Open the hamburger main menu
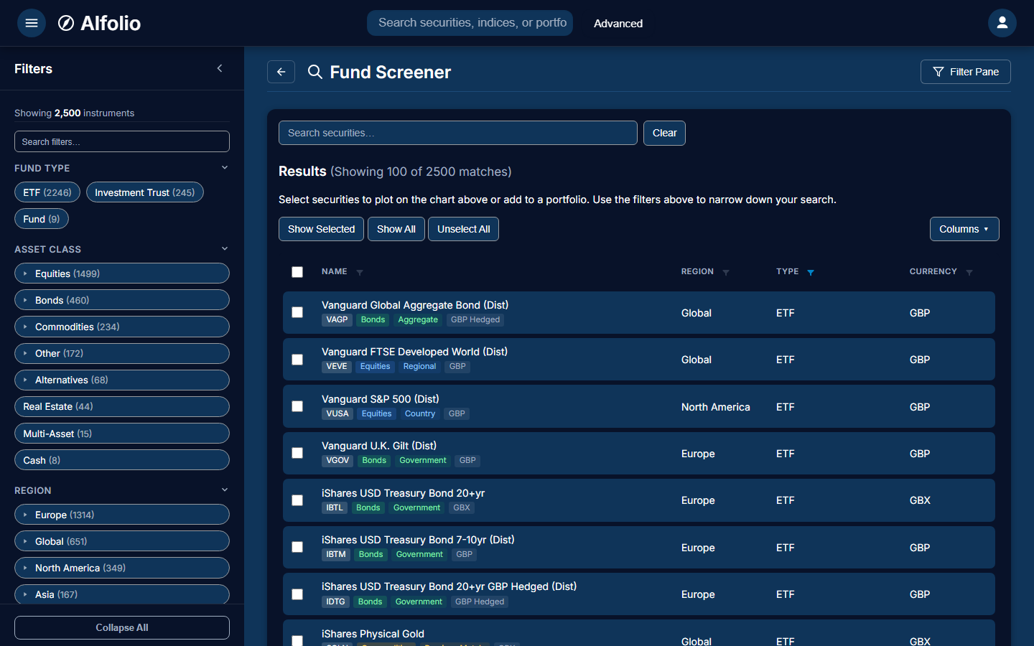The image size is (1034, 646). coord(32,23)
